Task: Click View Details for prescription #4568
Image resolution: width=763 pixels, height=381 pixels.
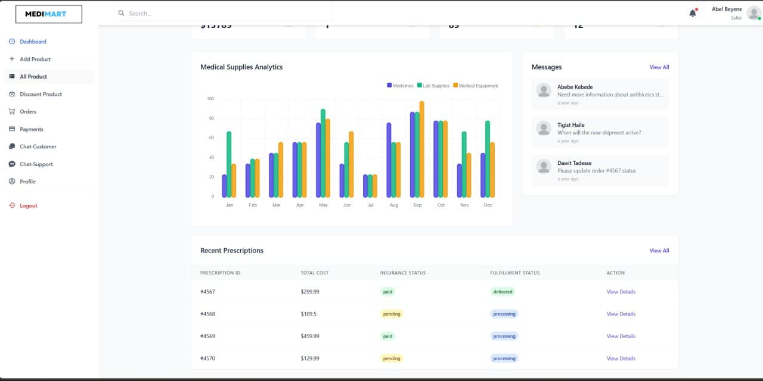Action: click(x=621, y=314)
